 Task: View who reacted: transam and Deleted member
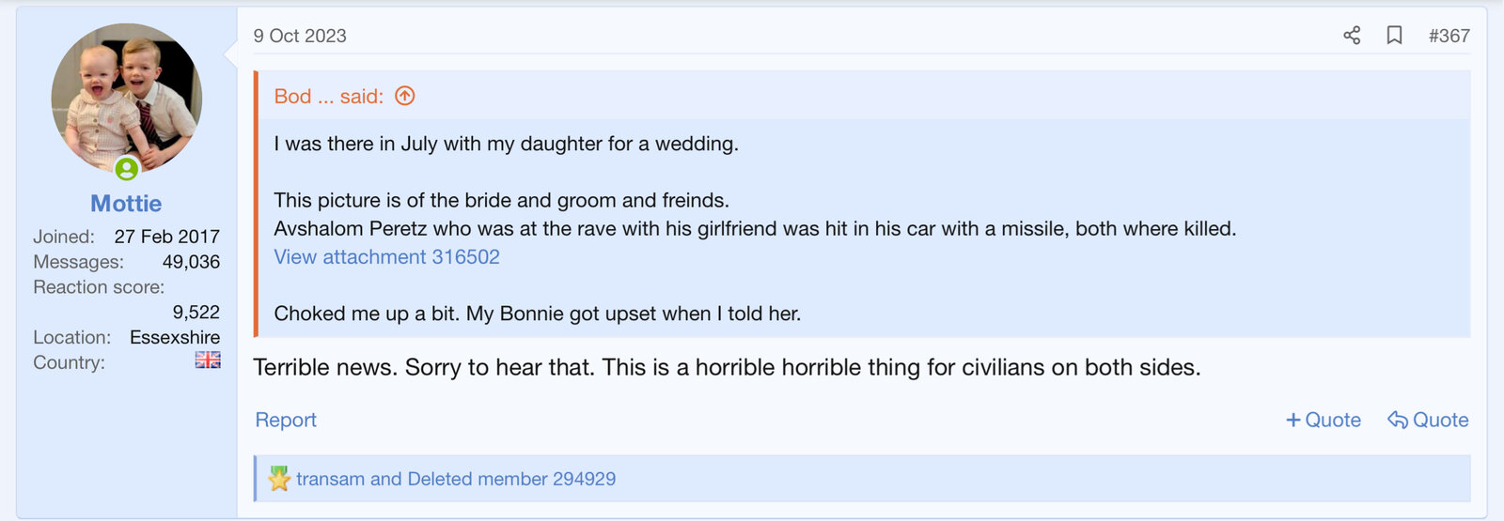click(x=456, y=479)
